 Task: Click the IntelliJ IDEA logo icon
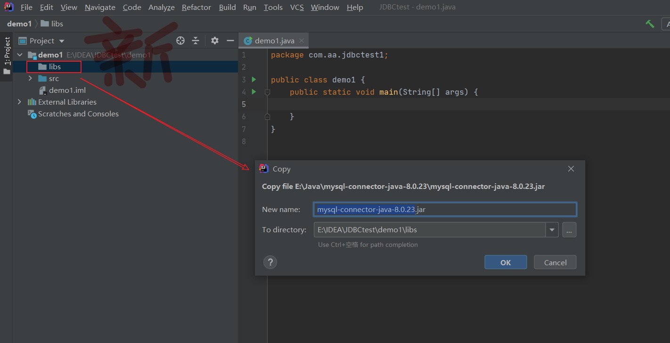click(8, 7)
